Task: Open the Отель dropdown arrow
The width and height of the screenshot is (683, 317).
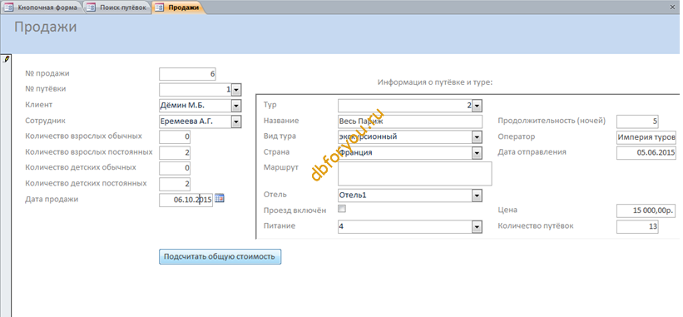Action: click(477, 196)
